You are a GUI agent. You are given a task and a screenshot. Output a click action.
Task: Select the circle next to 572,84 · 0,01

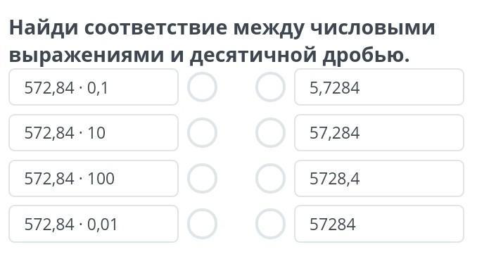203,224
